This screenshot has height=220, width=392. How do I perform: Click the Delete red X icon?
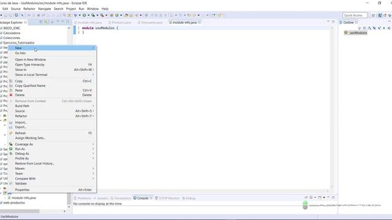[11, 95]
